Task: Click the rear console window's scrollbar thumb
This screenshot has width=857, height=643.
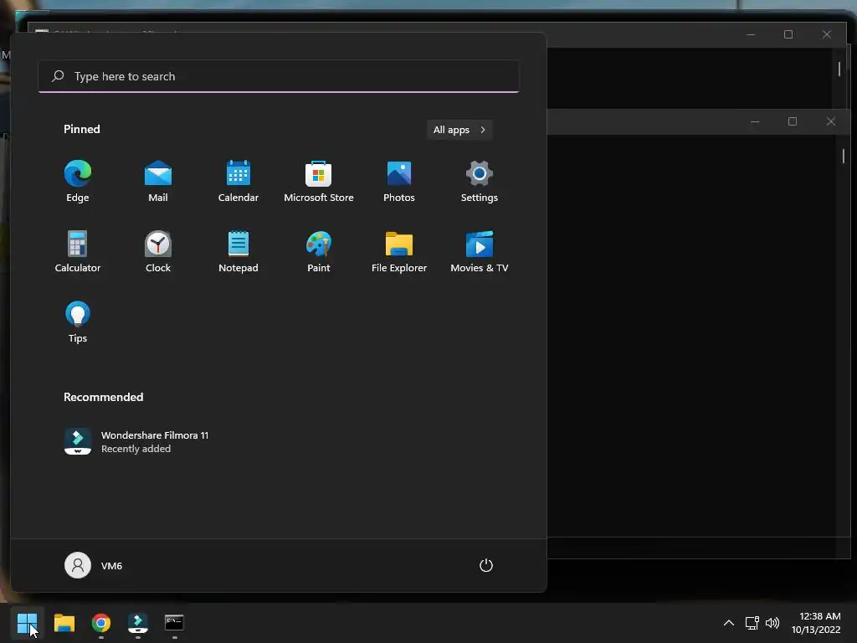Action: coord(839,69)
